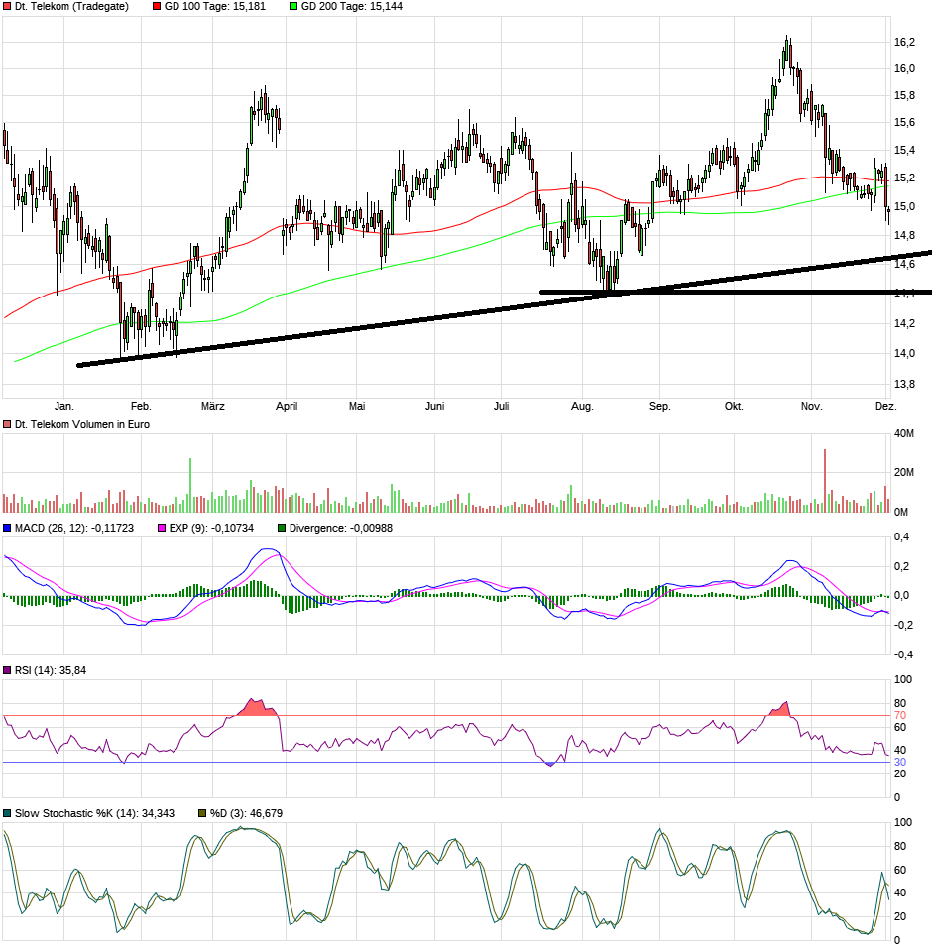This screenshot has width=932, height=950.
Task: Click the purple RSI legend swatch
Action: tap(7, 670)
